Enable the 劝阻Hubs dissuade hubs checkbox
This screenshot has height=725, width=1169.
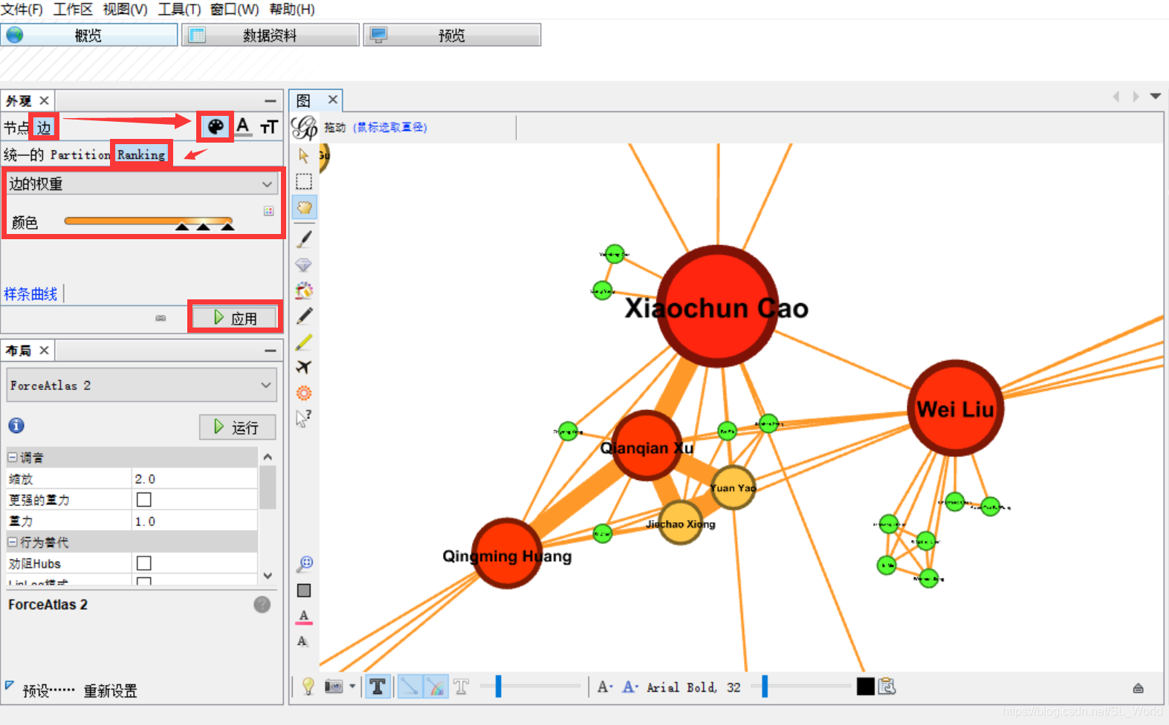pos(144,563)
